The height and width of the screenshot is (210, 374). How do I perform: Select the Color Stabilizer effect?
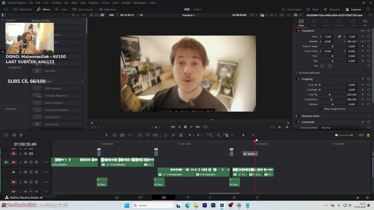coord(58,117)
